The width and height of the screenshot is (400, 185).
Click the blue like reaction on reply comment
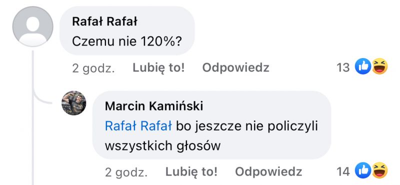(363, 170)
